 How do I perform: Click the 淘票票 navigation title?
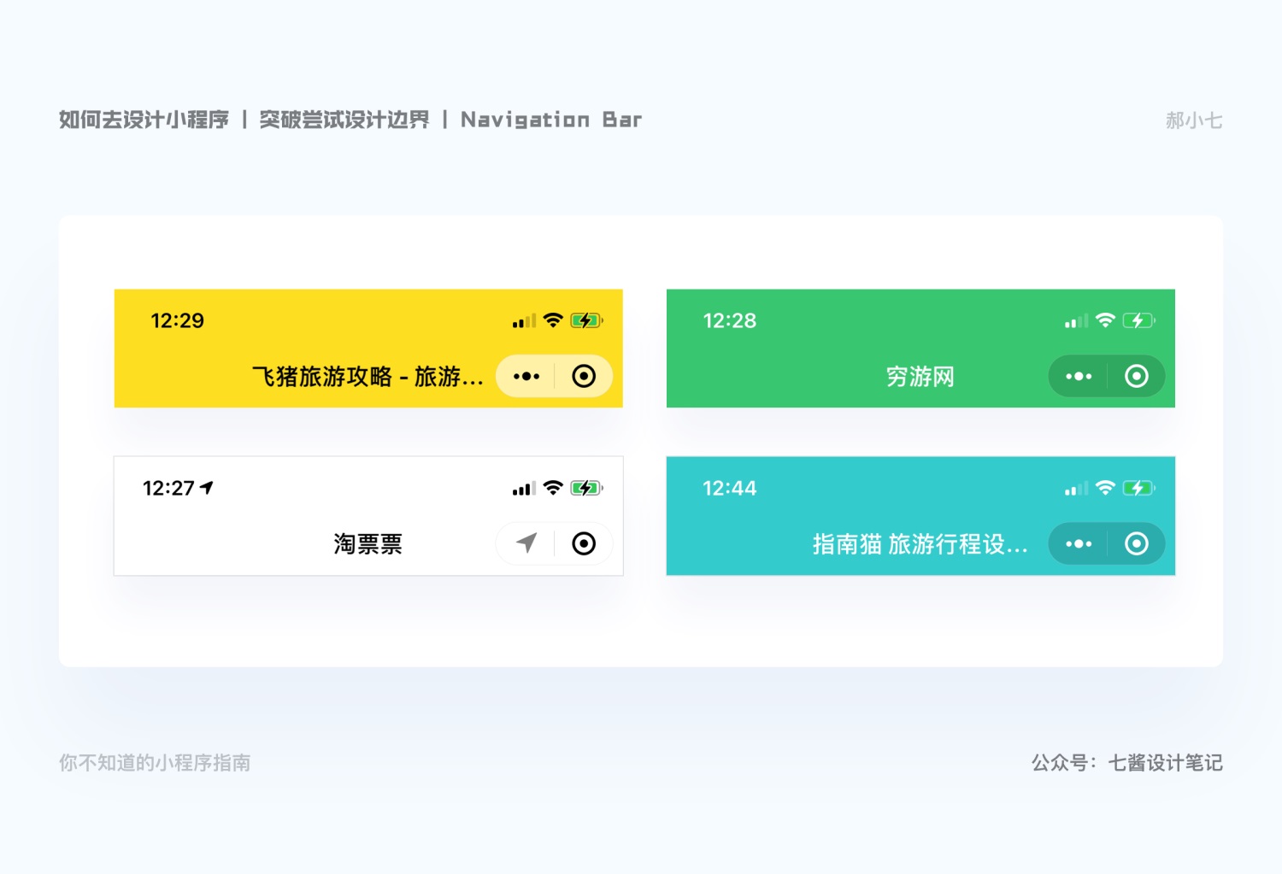coord(368,544)
